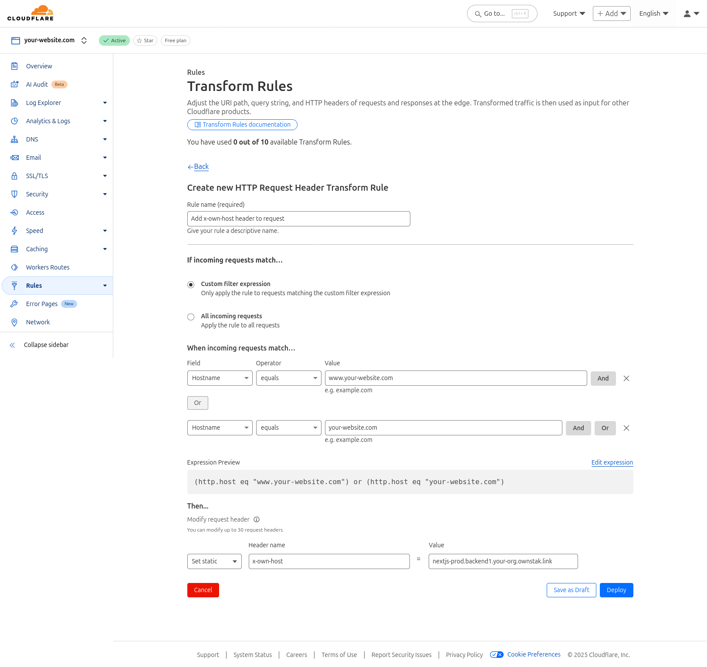Open the Set static action dropdown
This screenshot has width=707, height=667.
pos(214,561)
